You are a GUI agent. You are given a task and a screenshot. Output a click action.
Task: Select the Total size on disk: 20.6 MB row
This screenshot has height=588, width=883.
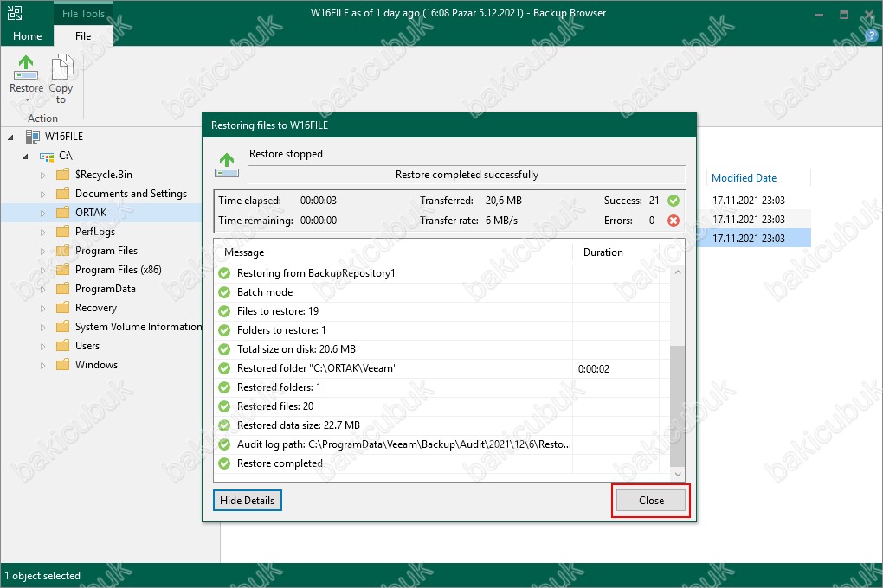coord(442,349)
